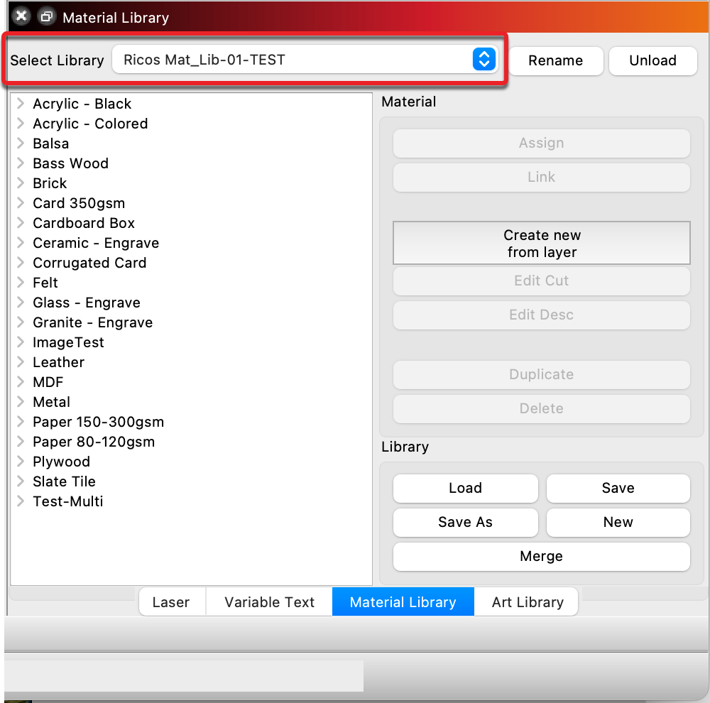
Task: Expand the Plywood material entry
Action: pos(20,462)
